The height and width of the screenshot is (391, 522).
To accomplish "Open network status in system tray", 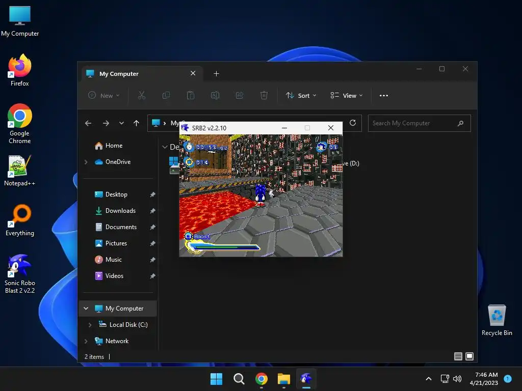I will click(445, 379).
